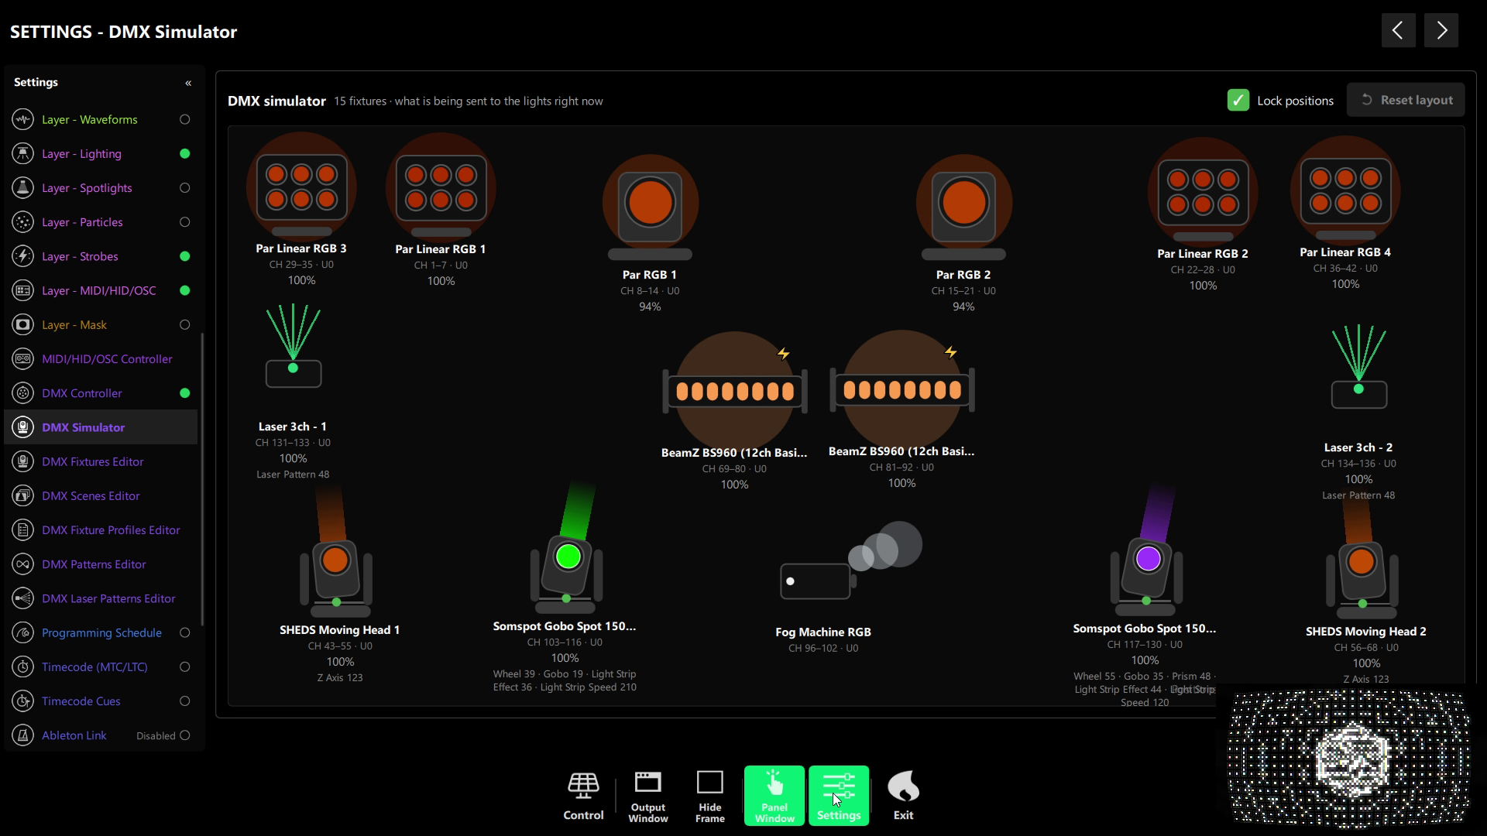The image size is (1487, 836).
Task: Click the Reset layout button
Action: pos(1406,100)
